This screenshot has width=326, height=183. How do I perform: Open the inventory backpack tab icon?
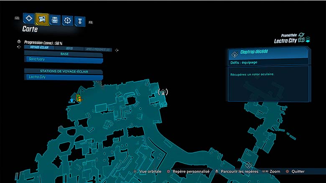point(54,20)
